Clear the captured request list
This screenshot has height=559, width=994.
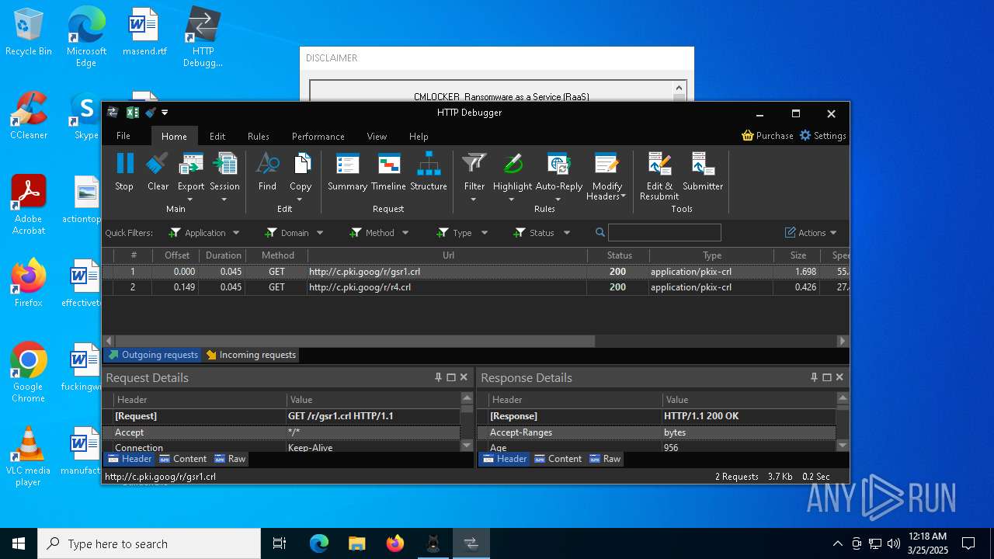[x=158, y=172]
